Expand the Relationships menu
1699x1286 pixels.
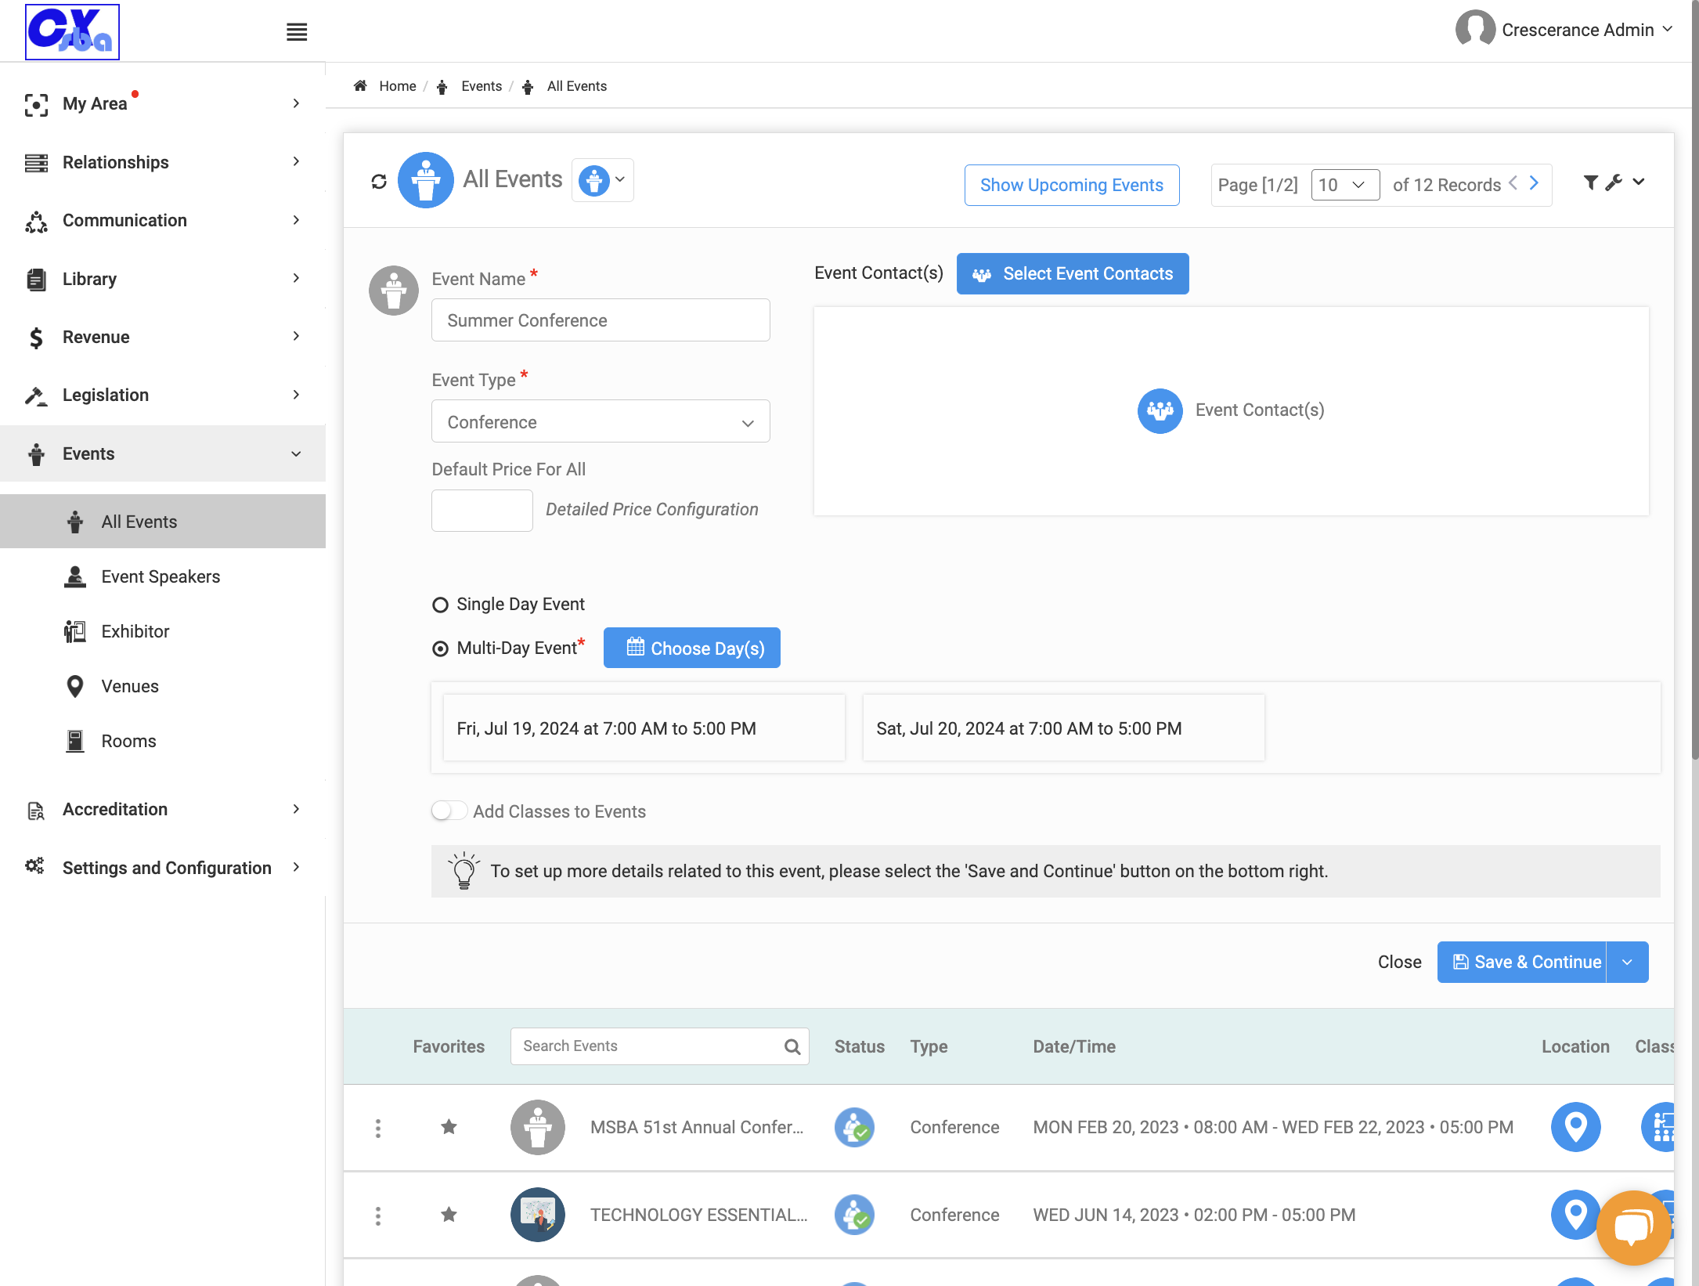pyautogui.click(x=163, y=162)
